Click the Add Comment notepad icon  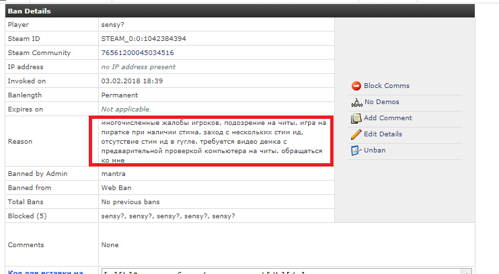point(356,118)
